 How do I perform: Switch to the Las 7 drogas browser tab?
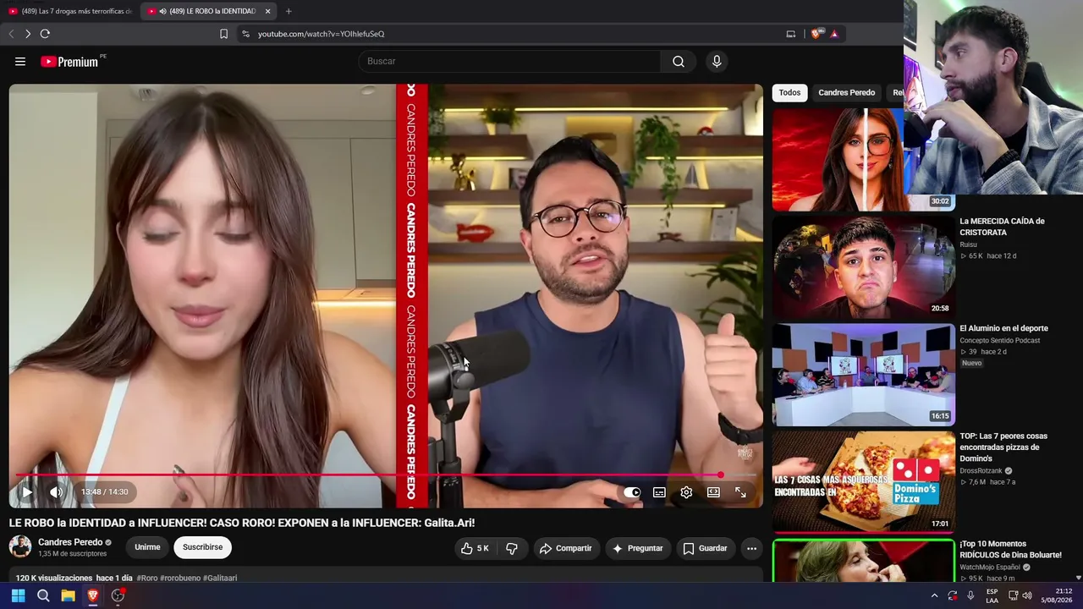click(69, 11)
